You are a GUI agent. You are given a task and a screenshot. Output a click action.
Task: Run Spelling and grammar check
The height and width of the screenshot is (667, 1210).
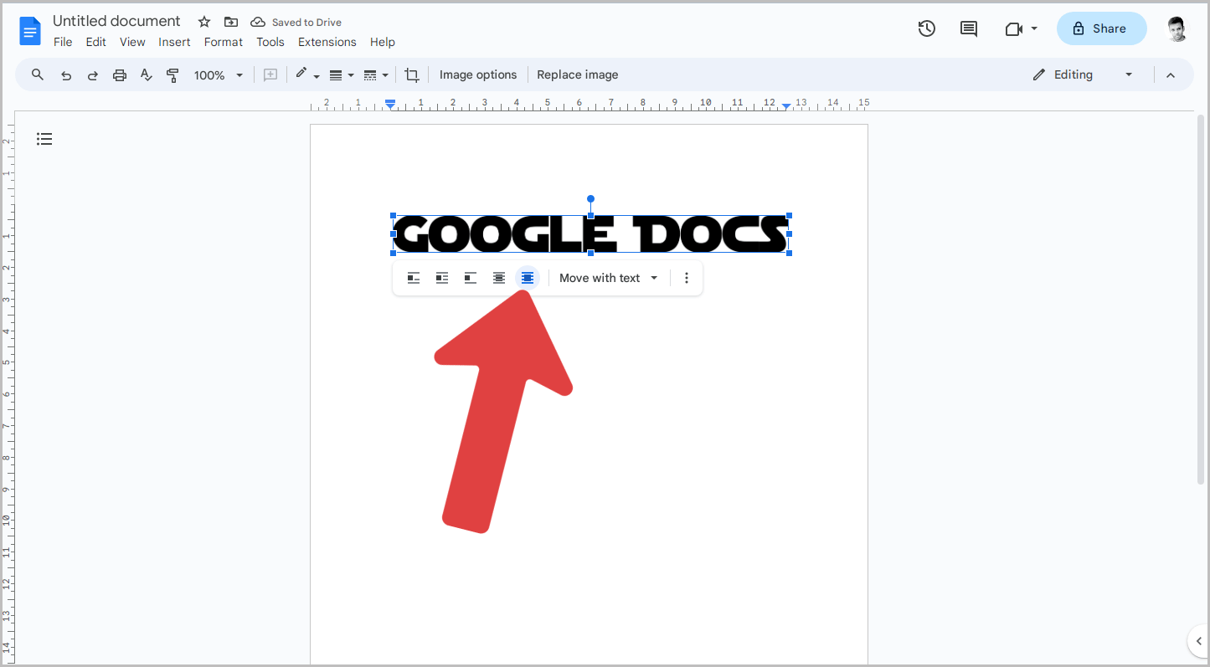coord(147,74)
